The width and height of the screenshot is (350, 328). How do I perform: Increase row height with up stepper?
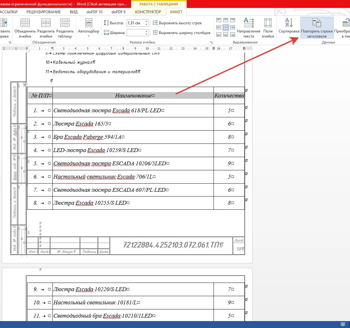[147, 21]
